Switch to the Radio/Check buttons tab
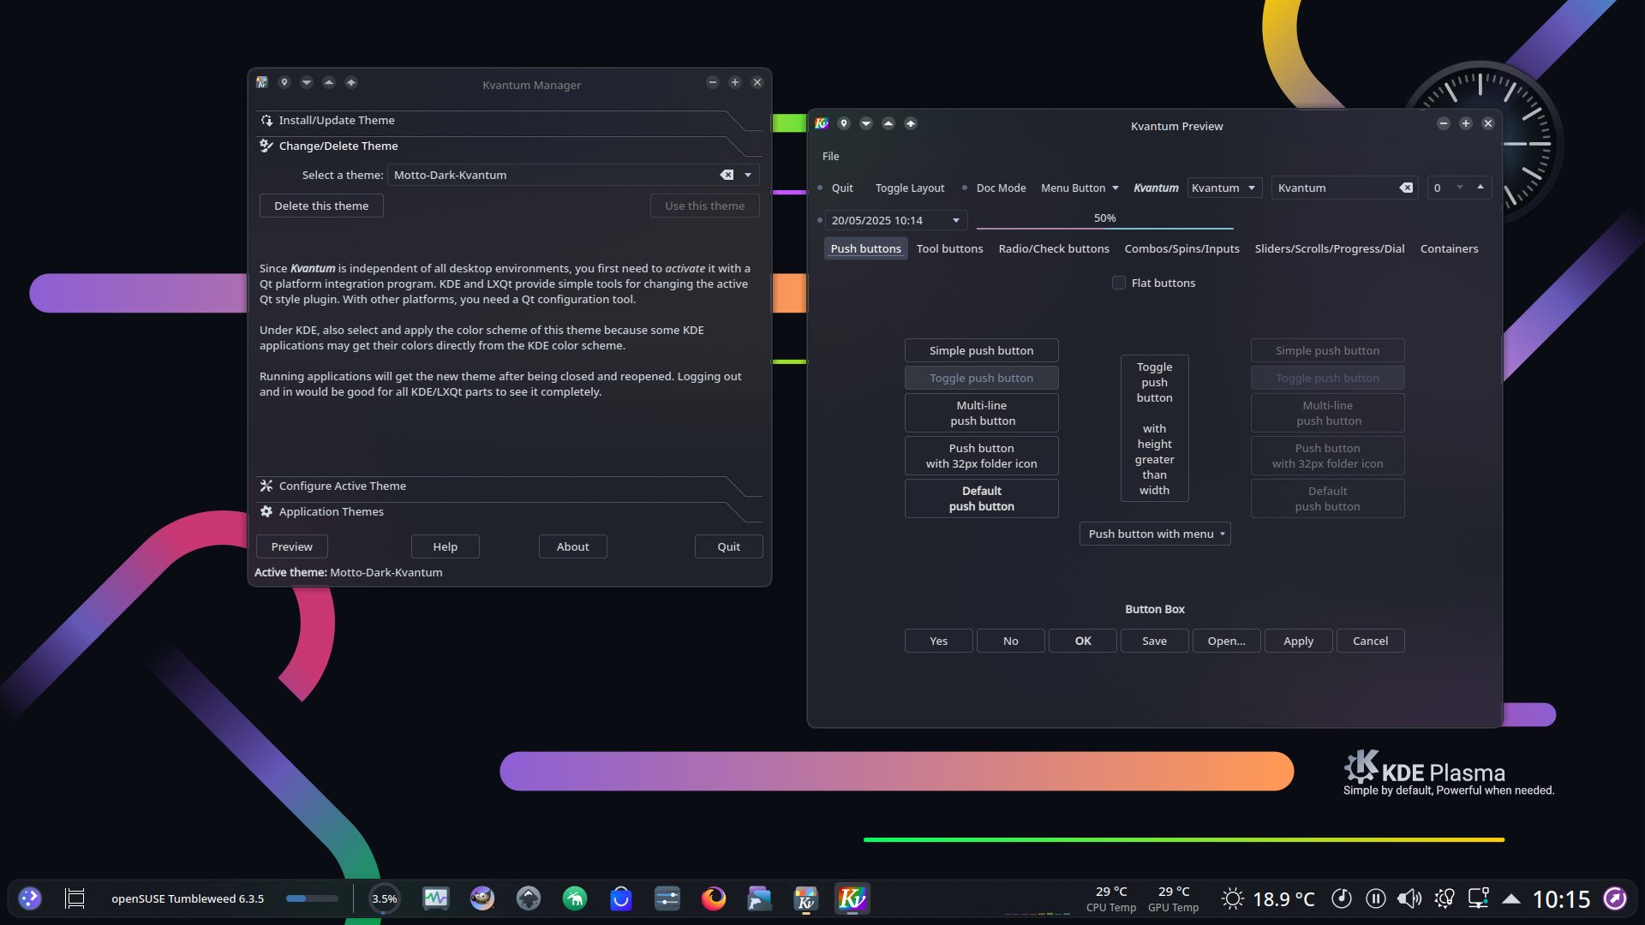 pos(1054,248)
